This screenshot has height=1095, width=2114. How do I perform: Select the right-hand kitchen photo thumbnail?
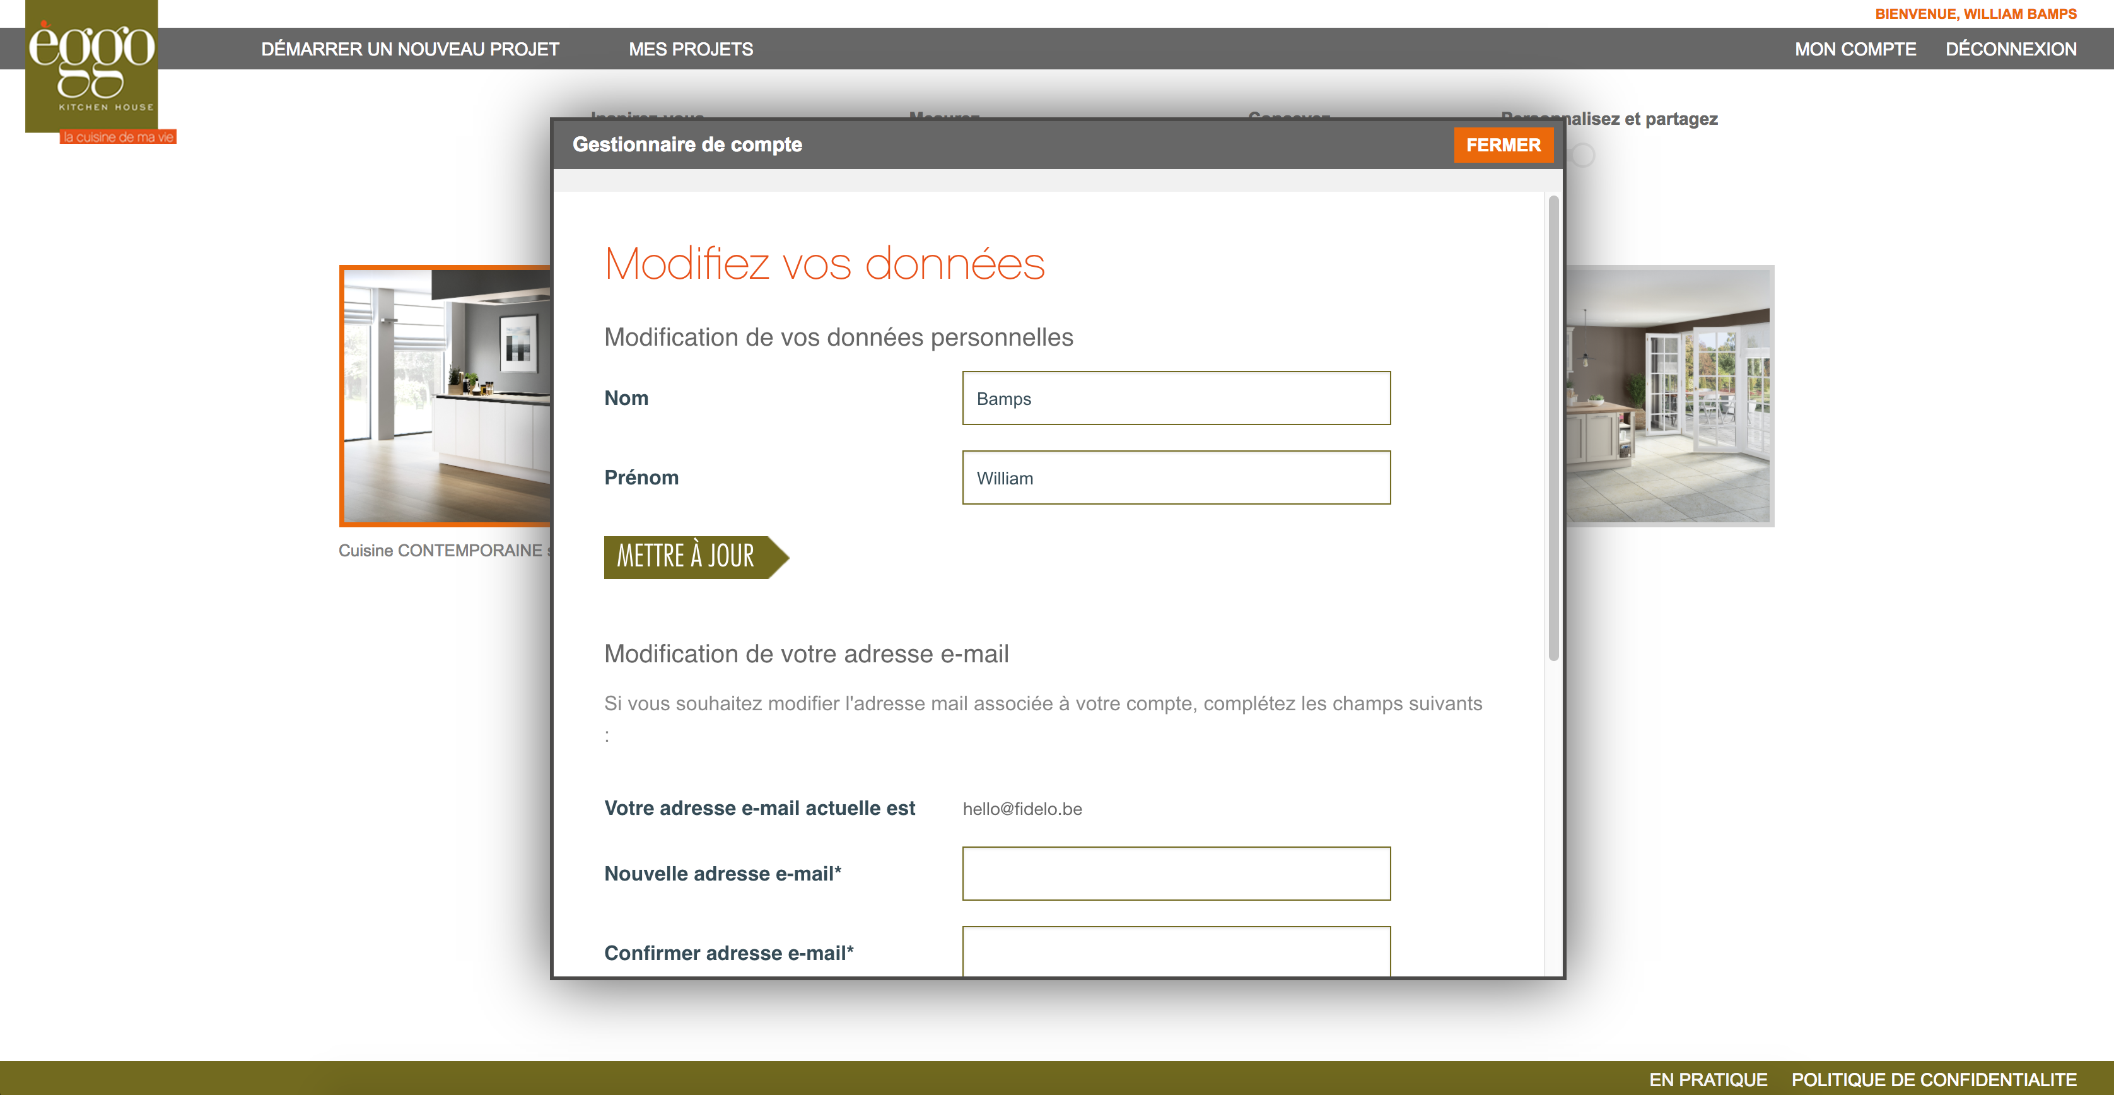pyautogui.click(x=1669, y=395)
